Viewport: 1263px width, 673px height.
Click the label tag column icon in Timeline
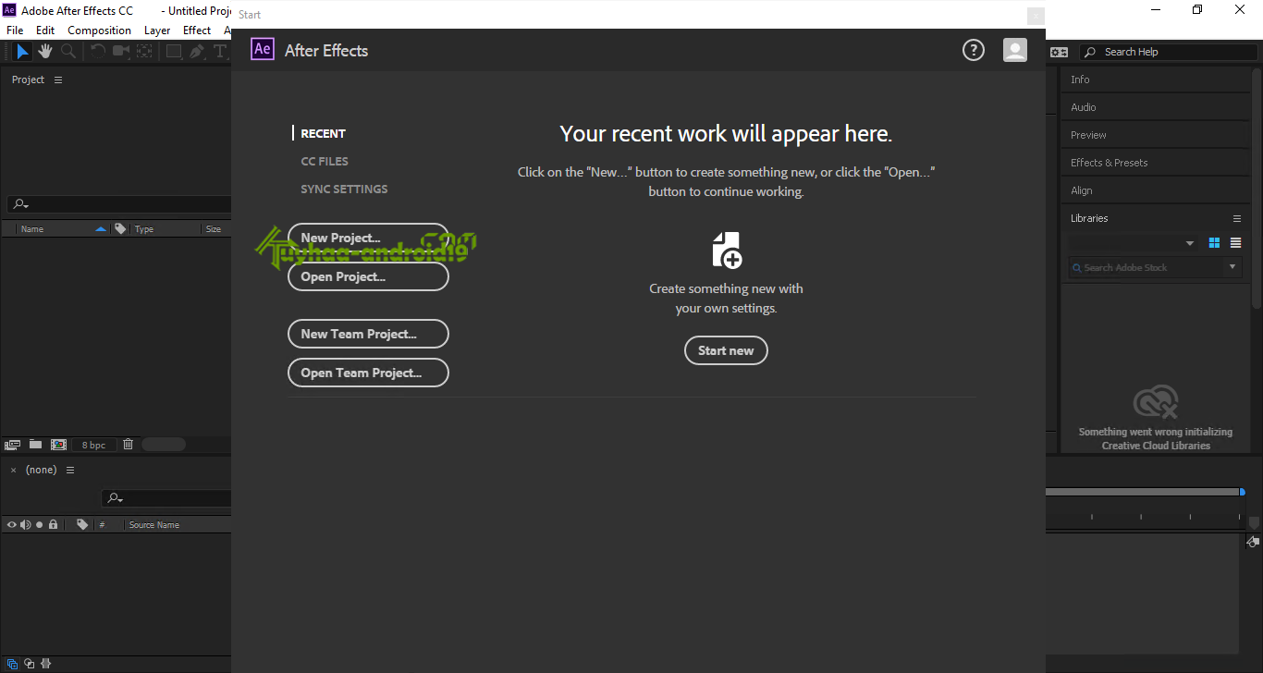pos(82,524)
